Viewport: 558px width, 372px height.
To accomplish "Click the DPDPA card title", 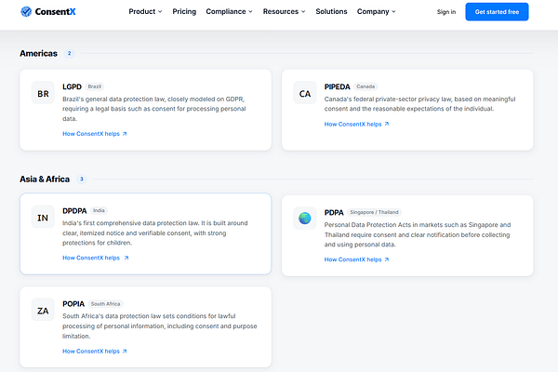I will [x=74, y=211].
